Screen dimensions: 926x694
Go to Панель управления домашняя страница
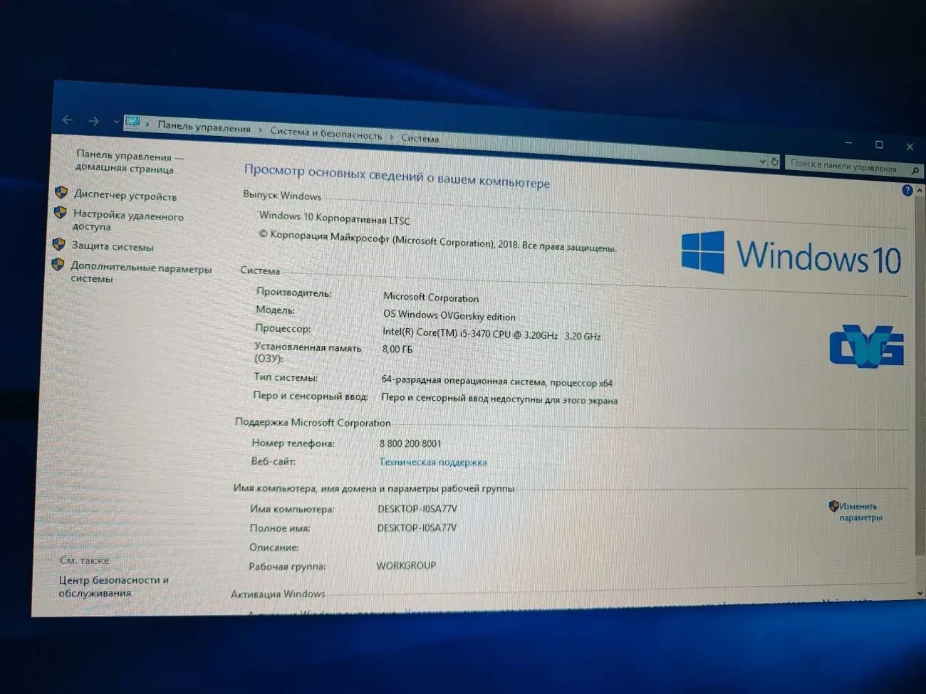pos(129,162)
